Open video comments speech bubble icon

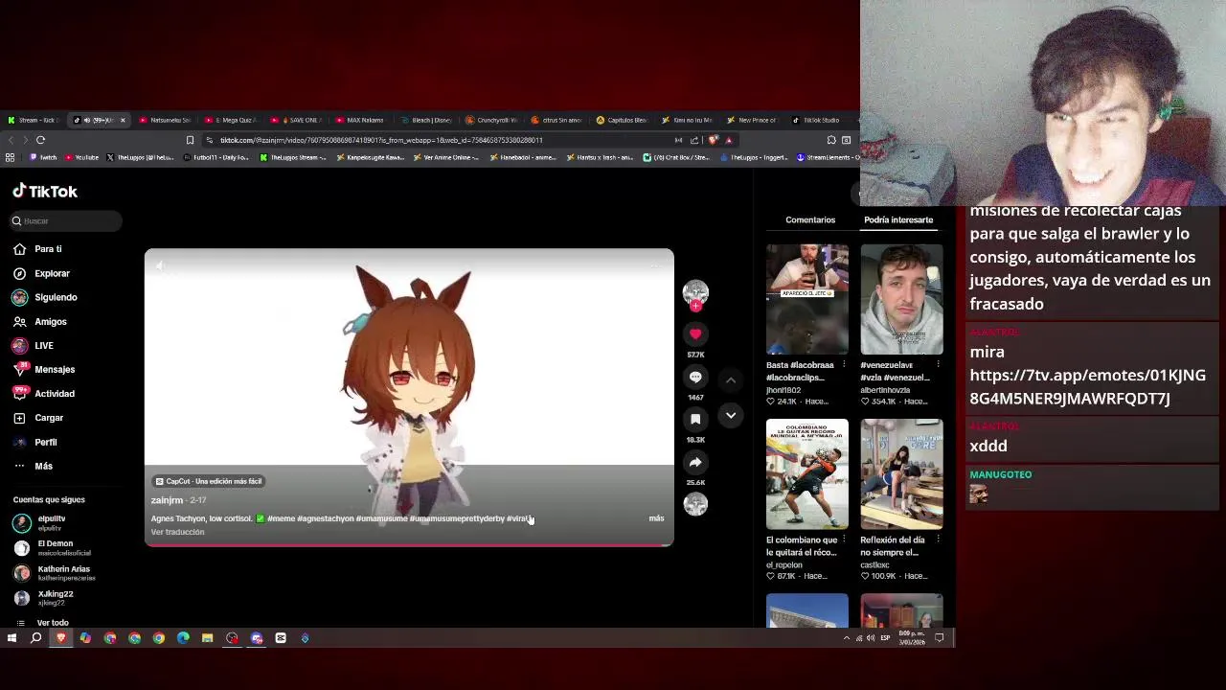coord(695,377)
